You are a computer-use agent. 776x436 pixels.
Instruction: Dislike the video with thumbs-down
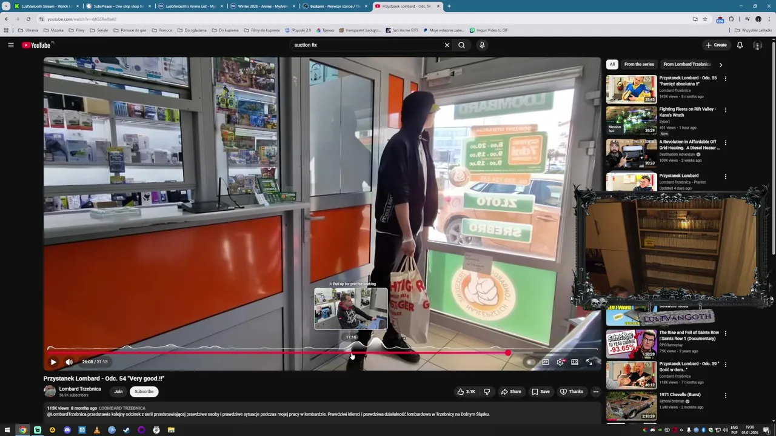(486, 392)
